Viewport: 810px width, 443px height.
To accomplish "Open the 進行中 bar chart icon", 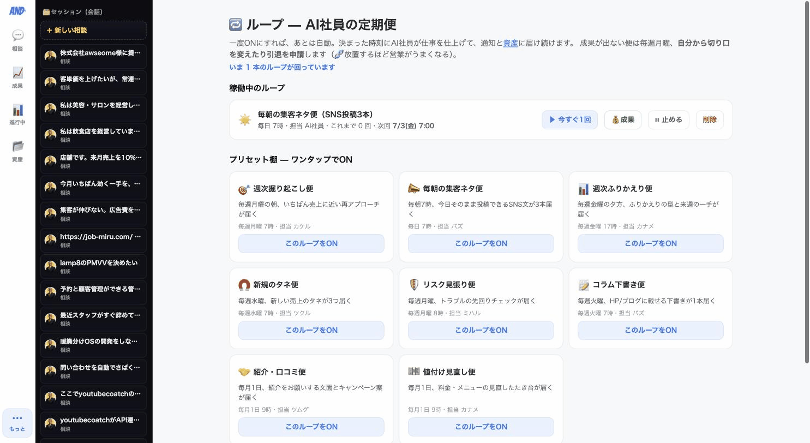I will 17,110.
